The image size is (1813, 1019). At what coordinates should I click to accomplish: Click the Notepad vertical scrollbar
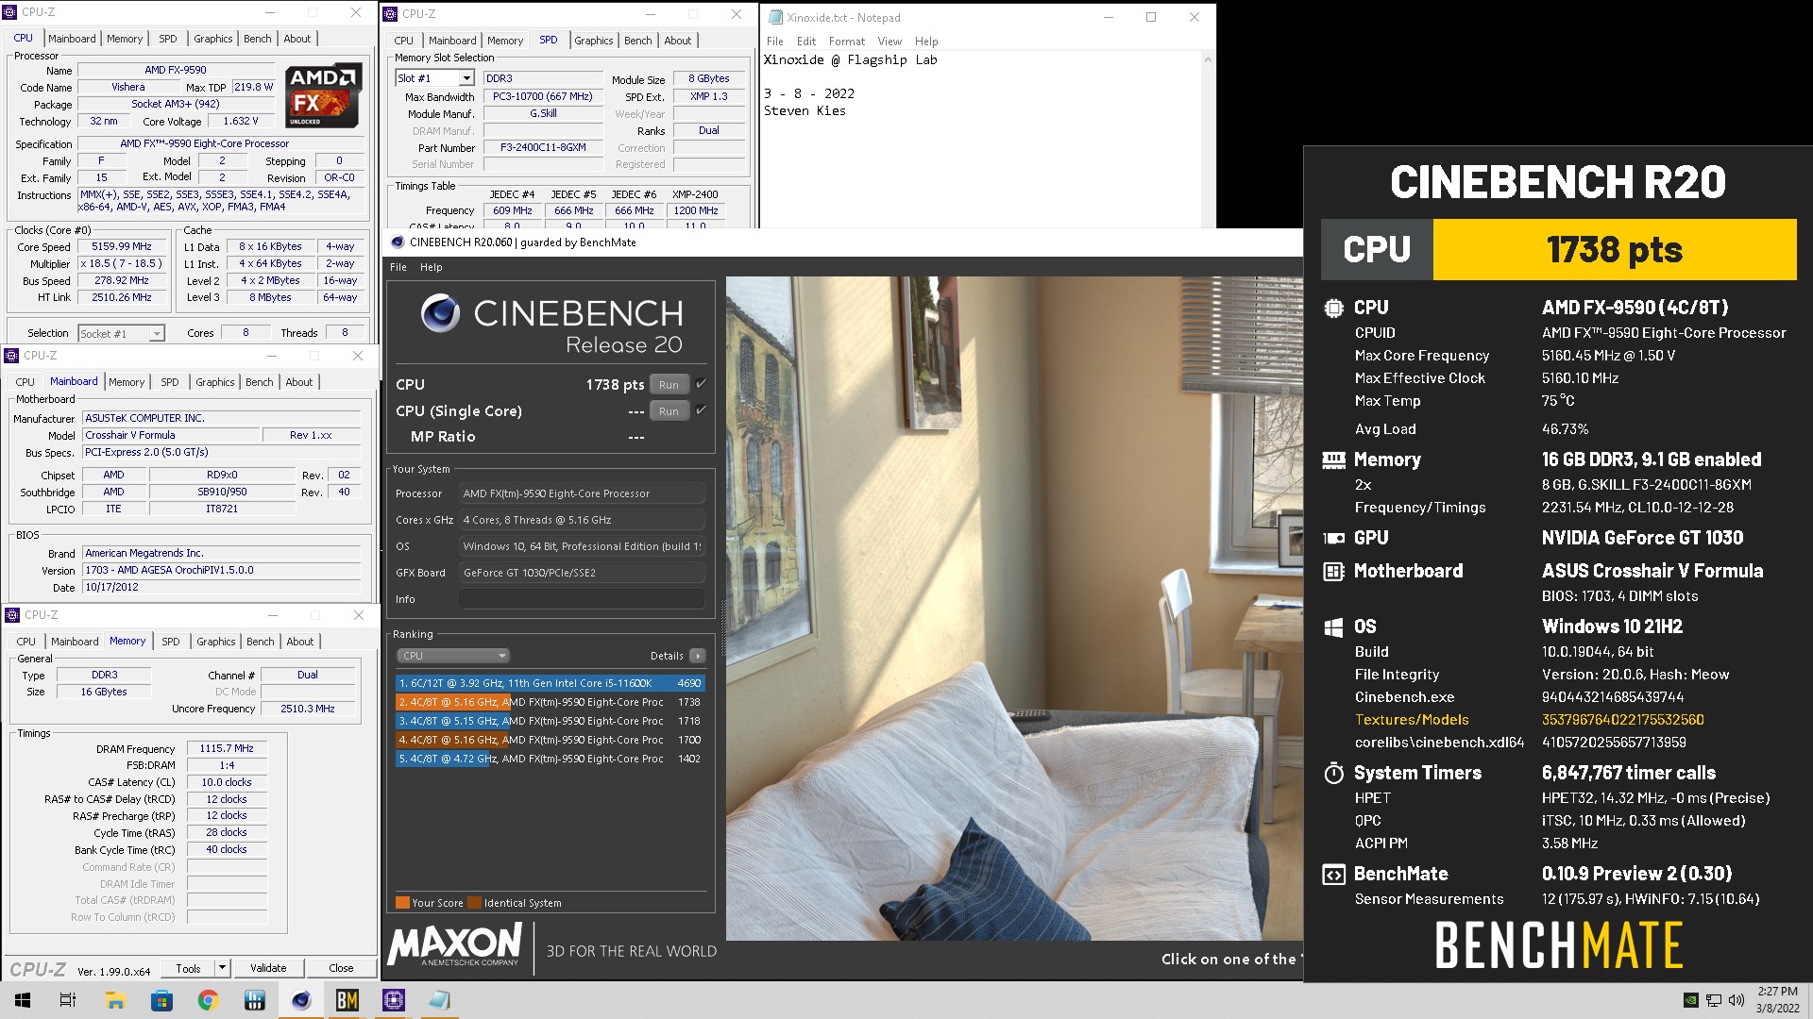[1208, 140]
